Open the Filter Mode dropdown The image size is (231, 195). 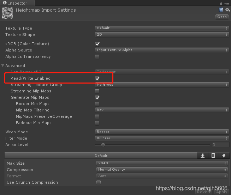(162, 138)
